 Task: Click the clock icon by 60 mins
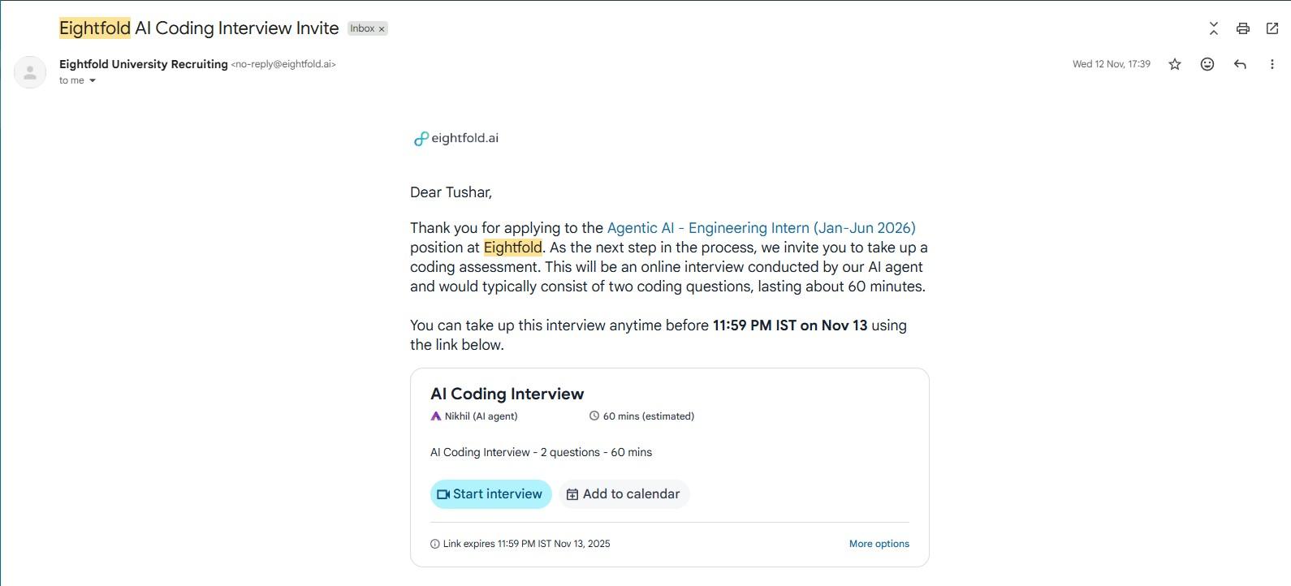pos(594,416)
